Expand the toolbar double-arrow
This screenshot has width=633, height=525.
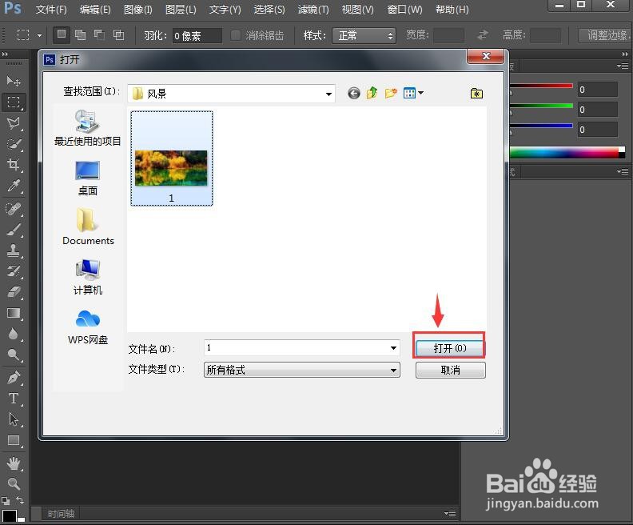[5, 54]
